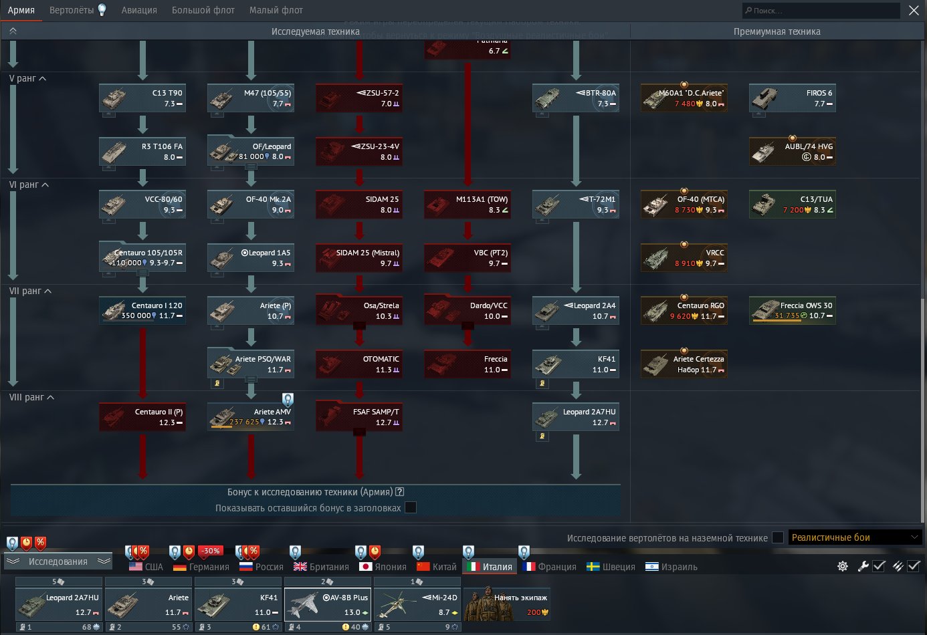Select the locked Centauro II (P) vehicle
Screen dimensions: 927x635
[142, 416]
